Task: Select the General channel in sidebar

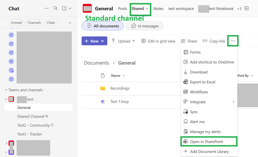Action: click(38, 108)
